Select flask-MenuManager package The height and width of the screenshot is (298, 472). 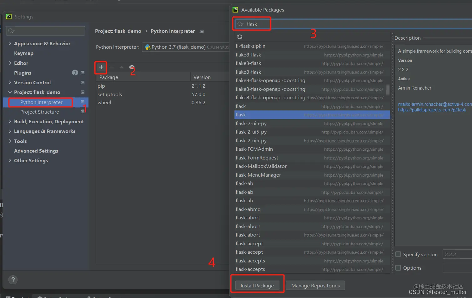(x=312, y=175)
